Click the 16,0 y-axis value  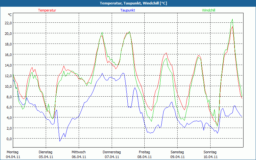(8, 55)
